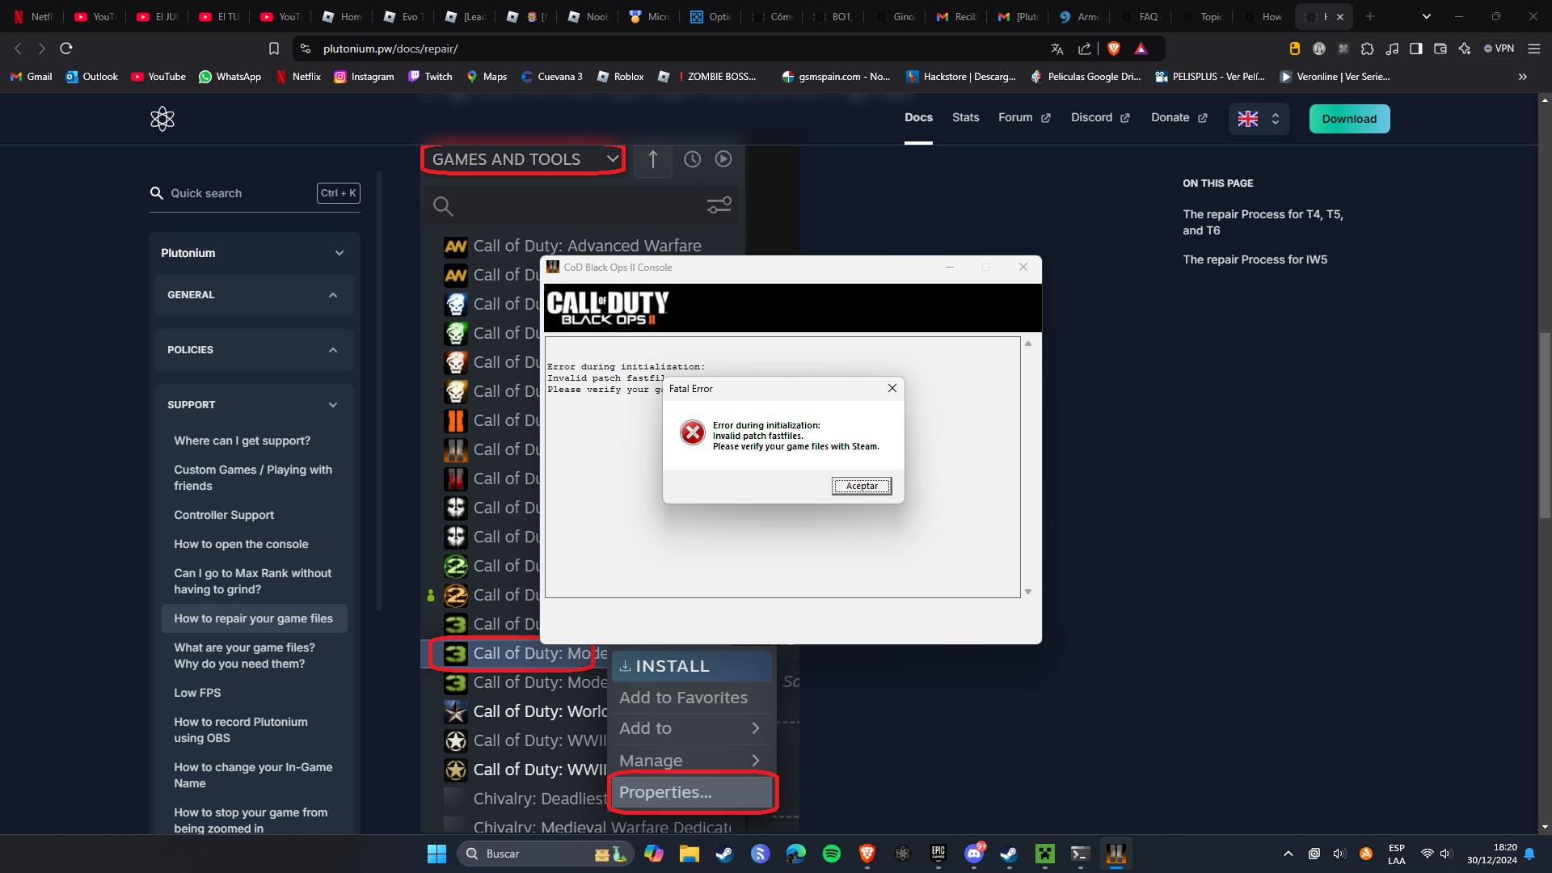This screenshot has width=1552, height=873.
Task: Go back with the browser back arrow
Action: (x=18, y=48)
